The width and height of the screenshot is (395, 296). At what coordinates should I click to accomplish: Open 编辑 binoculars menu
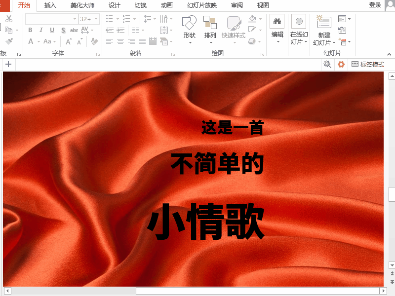pos(277,29)
